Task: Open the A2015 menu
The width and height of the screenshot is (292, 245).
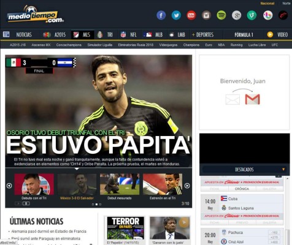Action: (60, 35)
